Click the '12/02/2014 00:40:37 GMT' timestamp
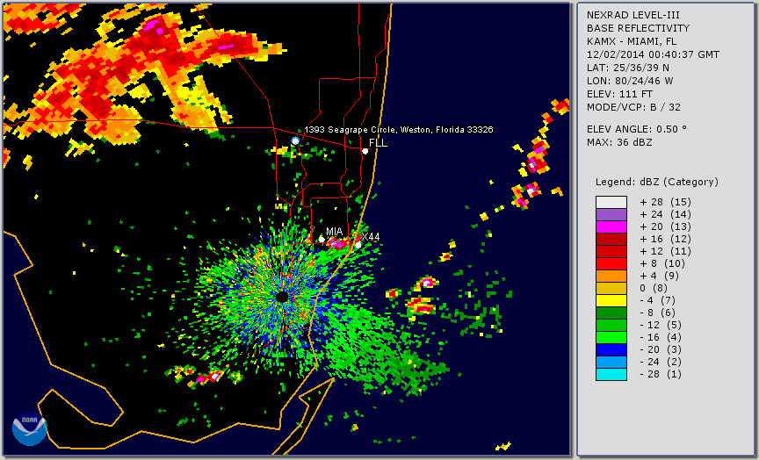The height and width of the screenshot is (460, 759). [x=653, y=54]
